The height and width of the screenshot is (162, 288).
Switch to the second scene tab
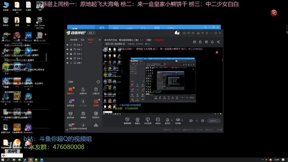point(82,40)
